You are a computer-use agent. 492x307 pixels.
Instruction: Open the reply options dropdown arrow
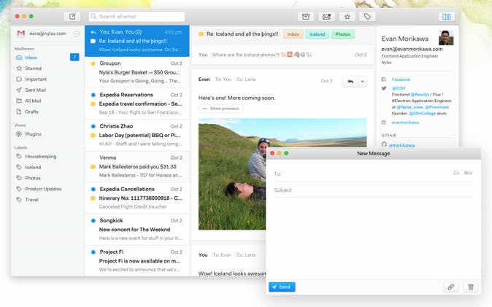363,81
